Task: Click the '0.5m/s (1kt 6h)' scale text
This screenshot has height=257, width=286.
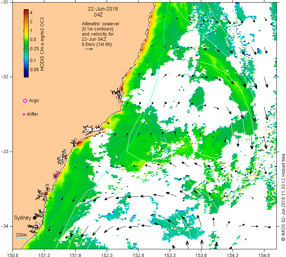Action: 97,44
